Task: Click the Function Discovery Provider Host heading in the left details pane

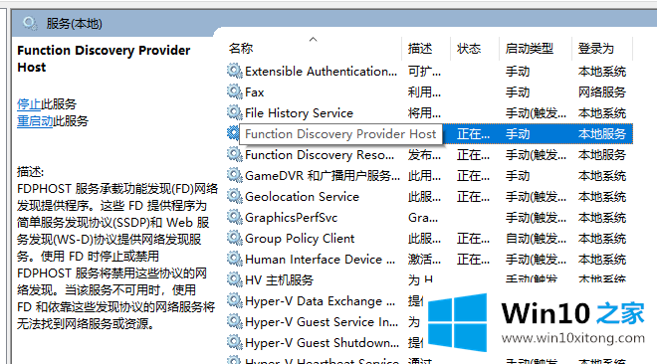Action: tap(104, 59)
